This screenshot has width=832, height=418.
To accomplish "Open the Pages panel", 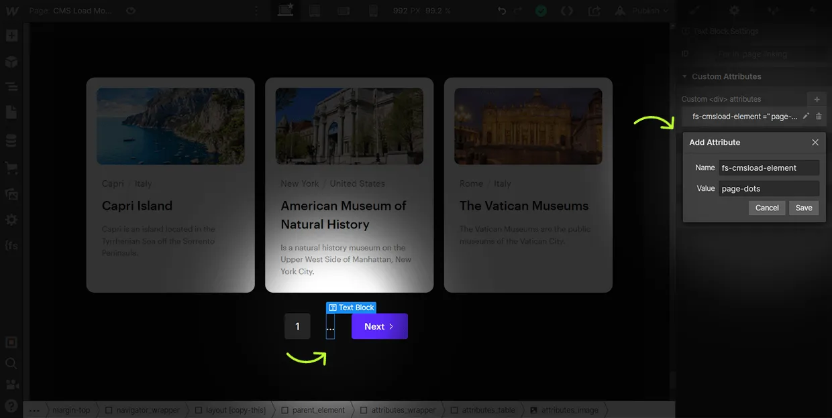I will point(11,112).
